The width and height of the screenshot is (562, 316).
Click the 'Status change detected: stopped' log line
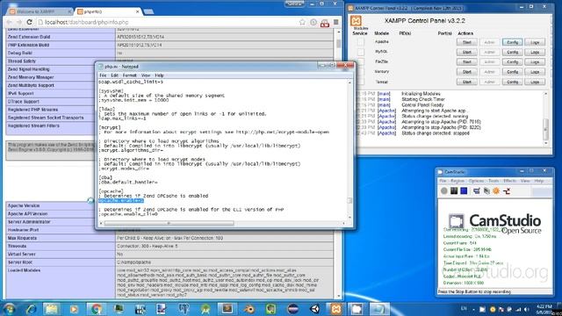tap(436, 133)
